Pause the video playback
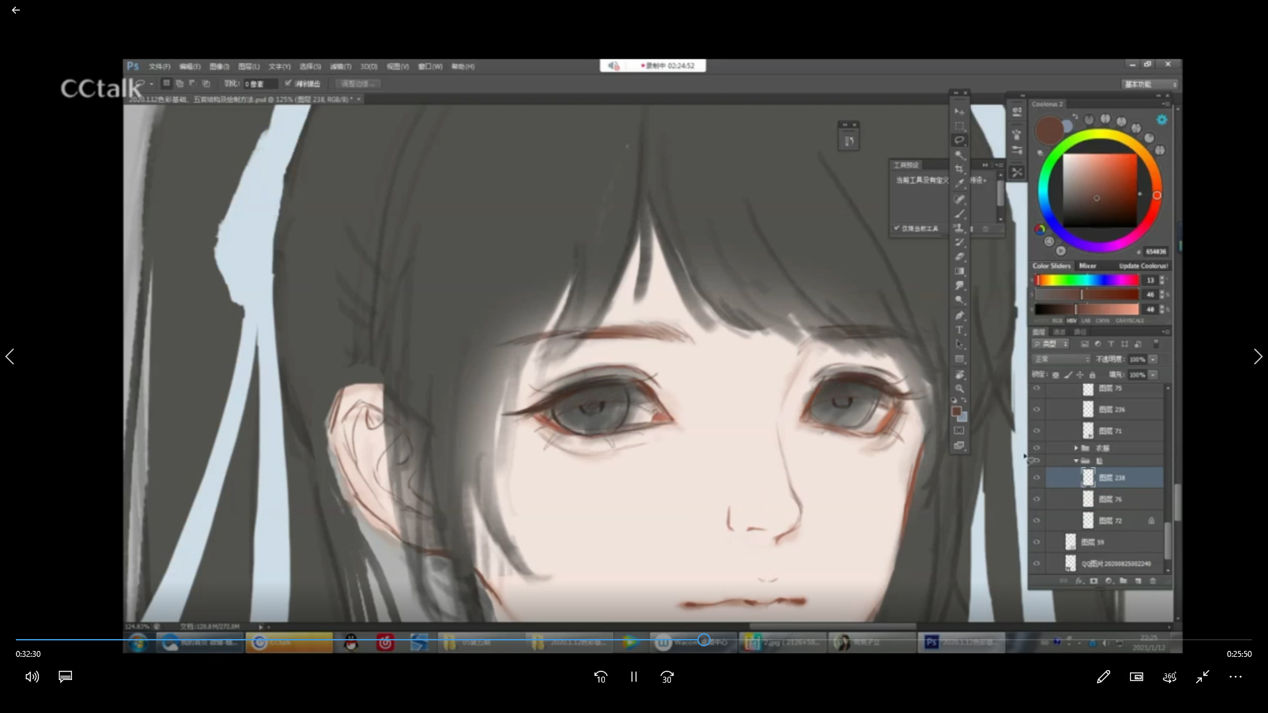The width and height of the screenshot is (1268, 713). [x=634, y=677]
